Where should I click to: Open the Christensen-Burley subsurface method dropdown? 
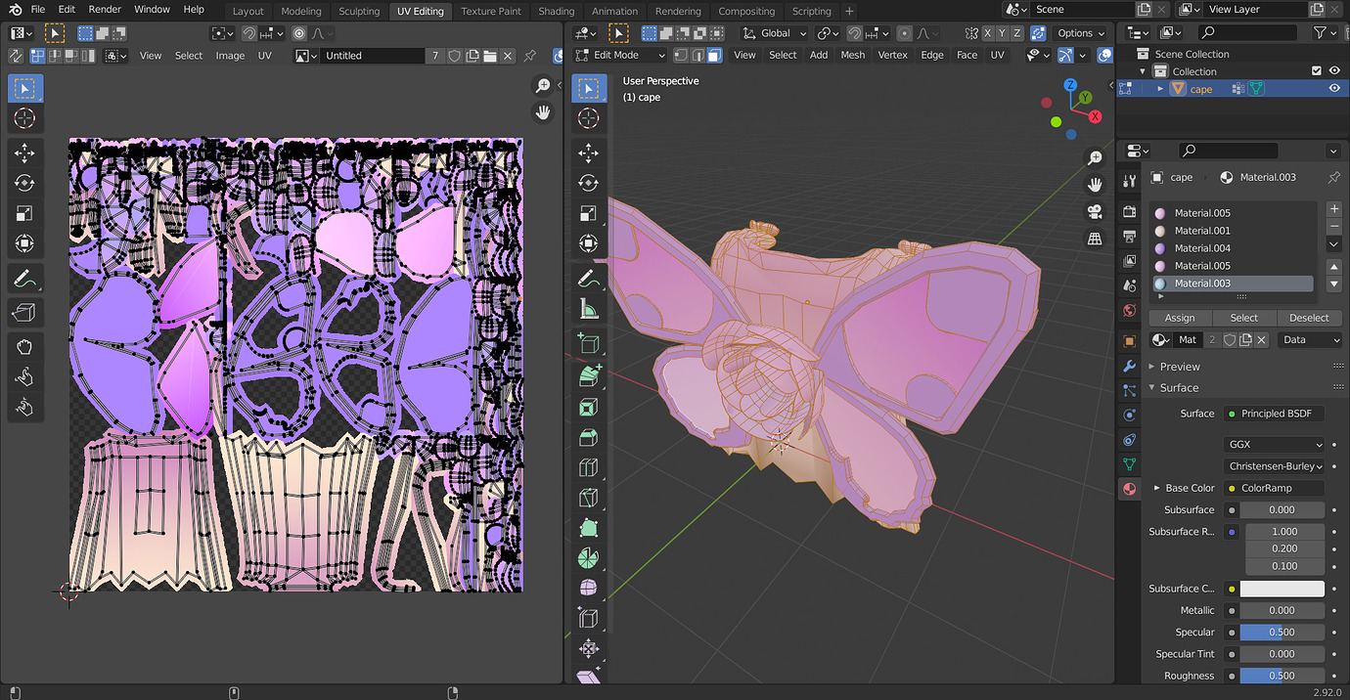click(1275, 466)
